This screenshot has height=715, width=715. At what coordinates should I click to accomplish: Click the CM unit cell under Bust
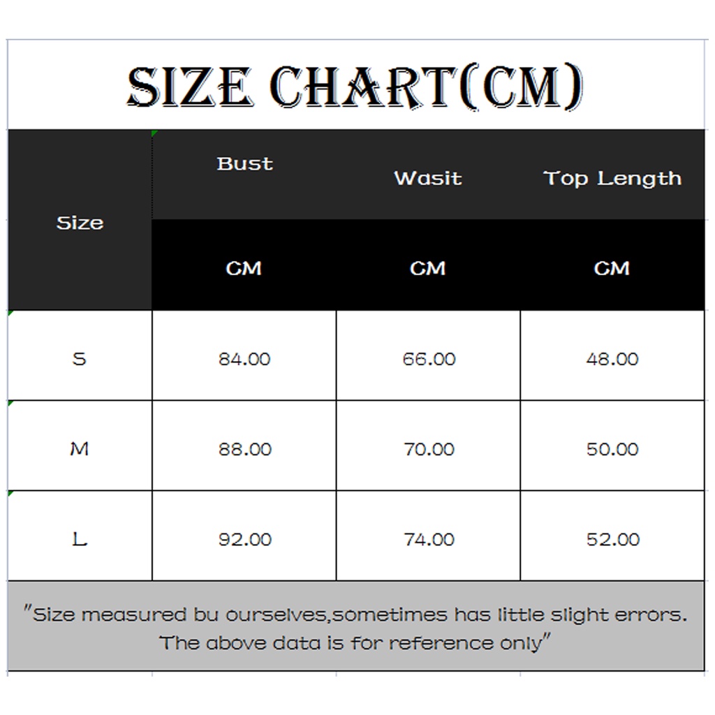(244, 268)
